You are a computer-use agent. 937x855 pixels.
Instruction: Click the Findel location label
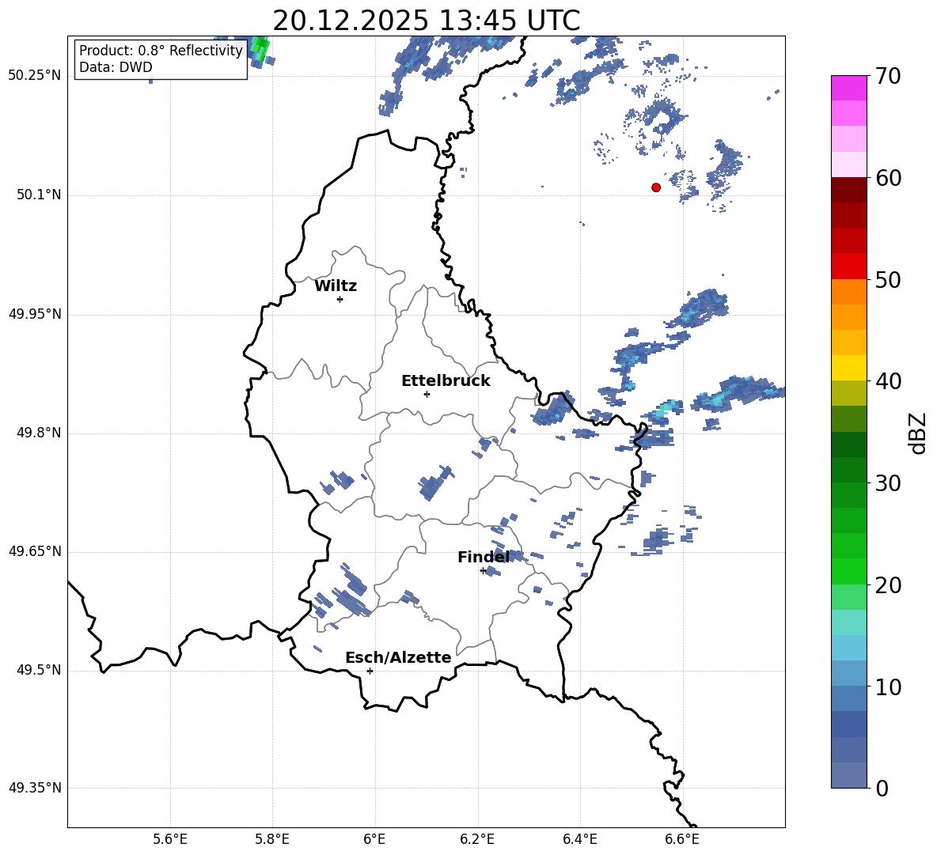pyautogui.click(x=484, y=557)
